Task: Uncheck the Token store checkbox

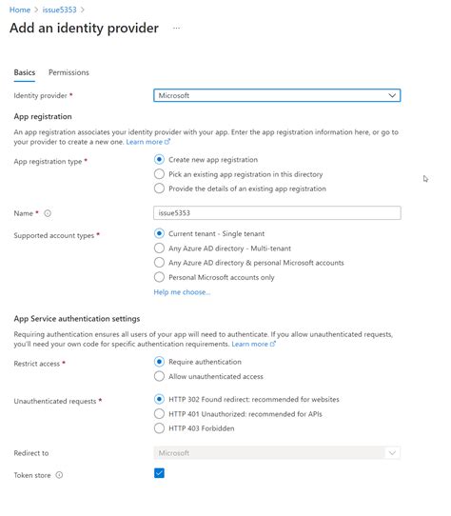Action: point(159,473)
